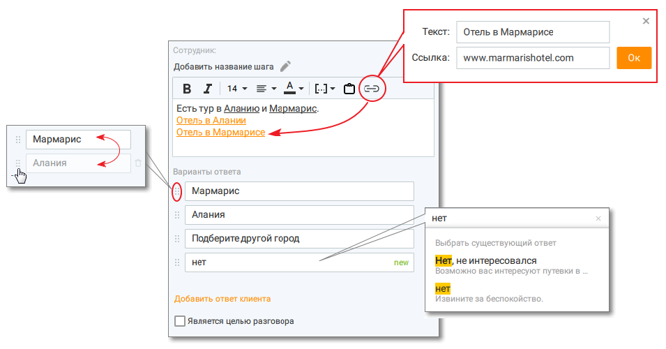666x349 pixels.
Task: Click the 'Подберите другой город' answer field
Action: click(299, 239)
